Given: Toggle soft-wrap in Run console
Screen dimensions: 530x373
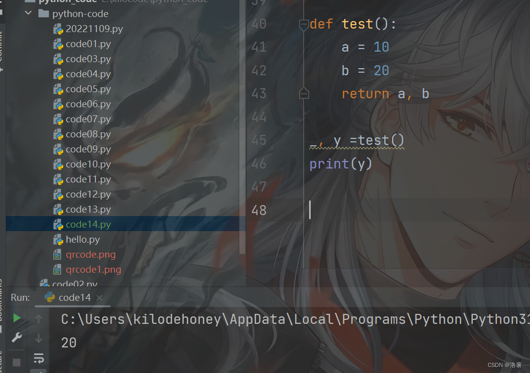Looking at the screenshot, I should point(39,358).
